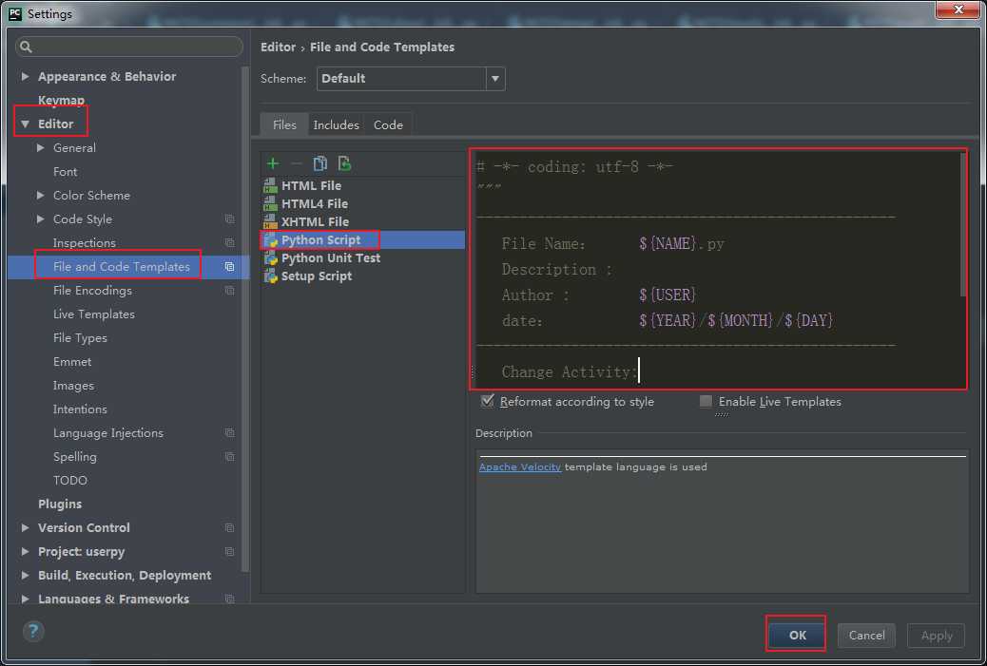Select Live Templates item

pyautogui.click(x=94, y=314)
